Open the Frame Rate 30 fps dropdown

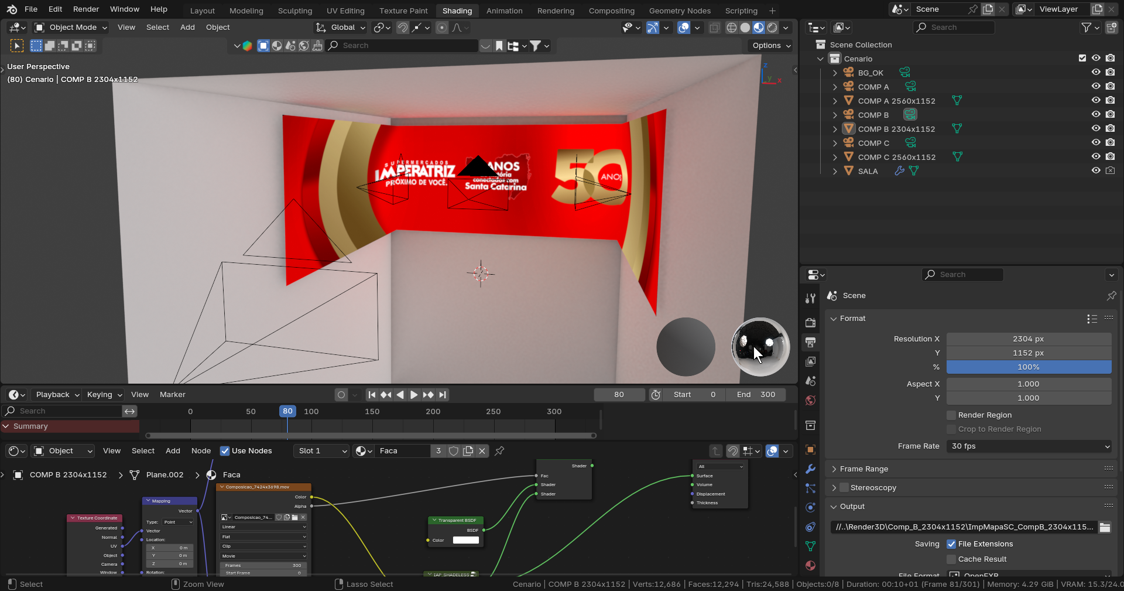coord(1029,446)
